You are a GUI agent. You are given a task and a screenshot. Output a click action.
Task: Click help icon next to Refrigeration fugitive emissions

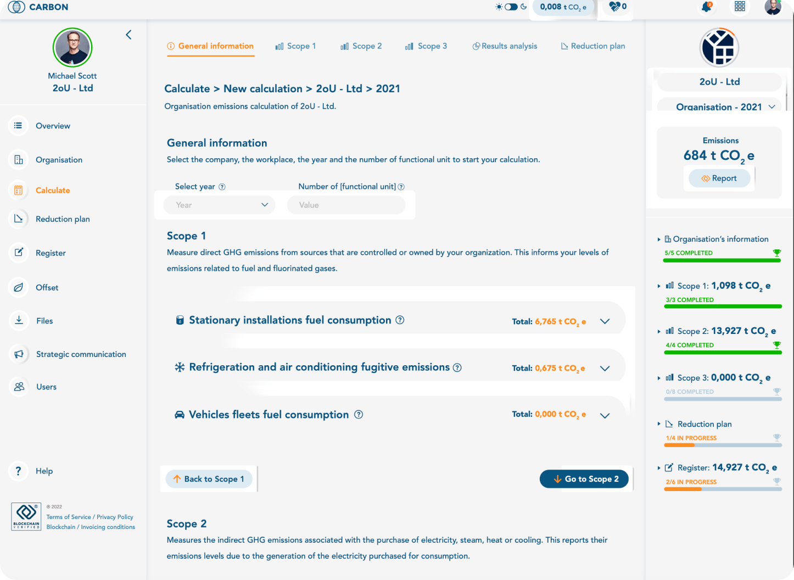[x=457, y=367]
